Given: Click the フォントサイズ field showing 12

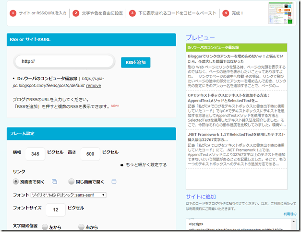Looking at the screenshot, I should [x=56, y=209].
